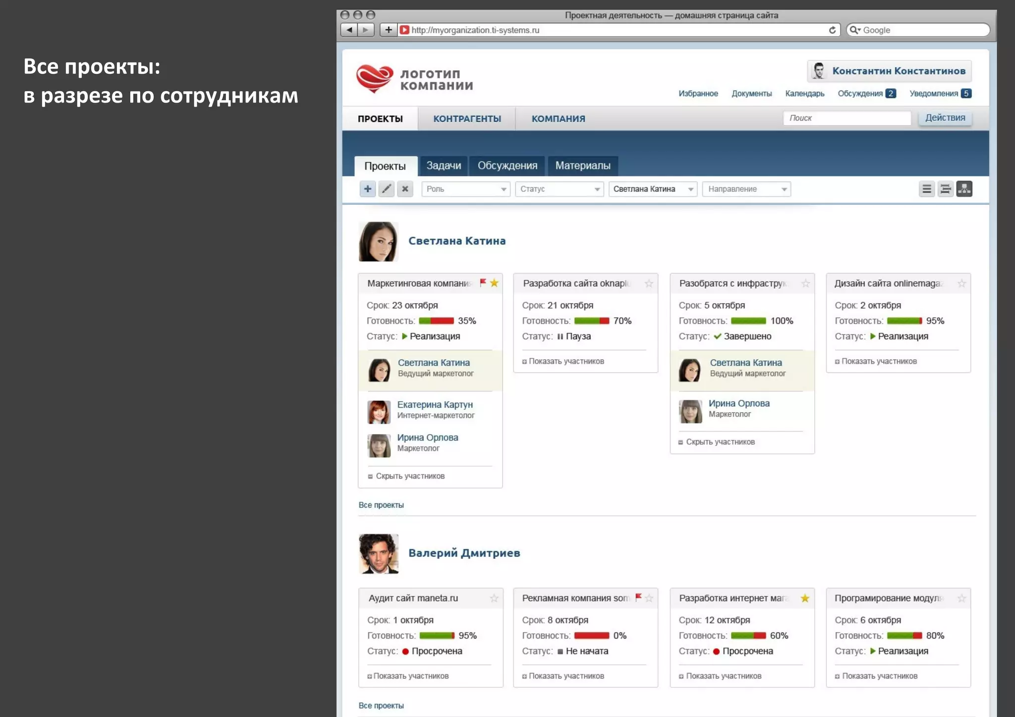The height and width of the screenshot is (717, 1015).
Task: Open the Статус dropdown filter
Action: [559, 189]
